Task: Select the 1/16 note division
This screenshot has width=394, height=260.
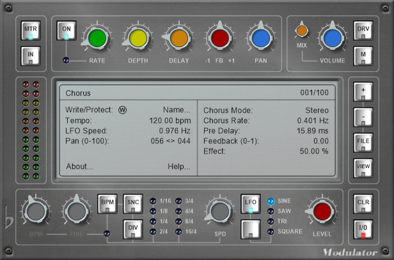Action: click(152, 201)
